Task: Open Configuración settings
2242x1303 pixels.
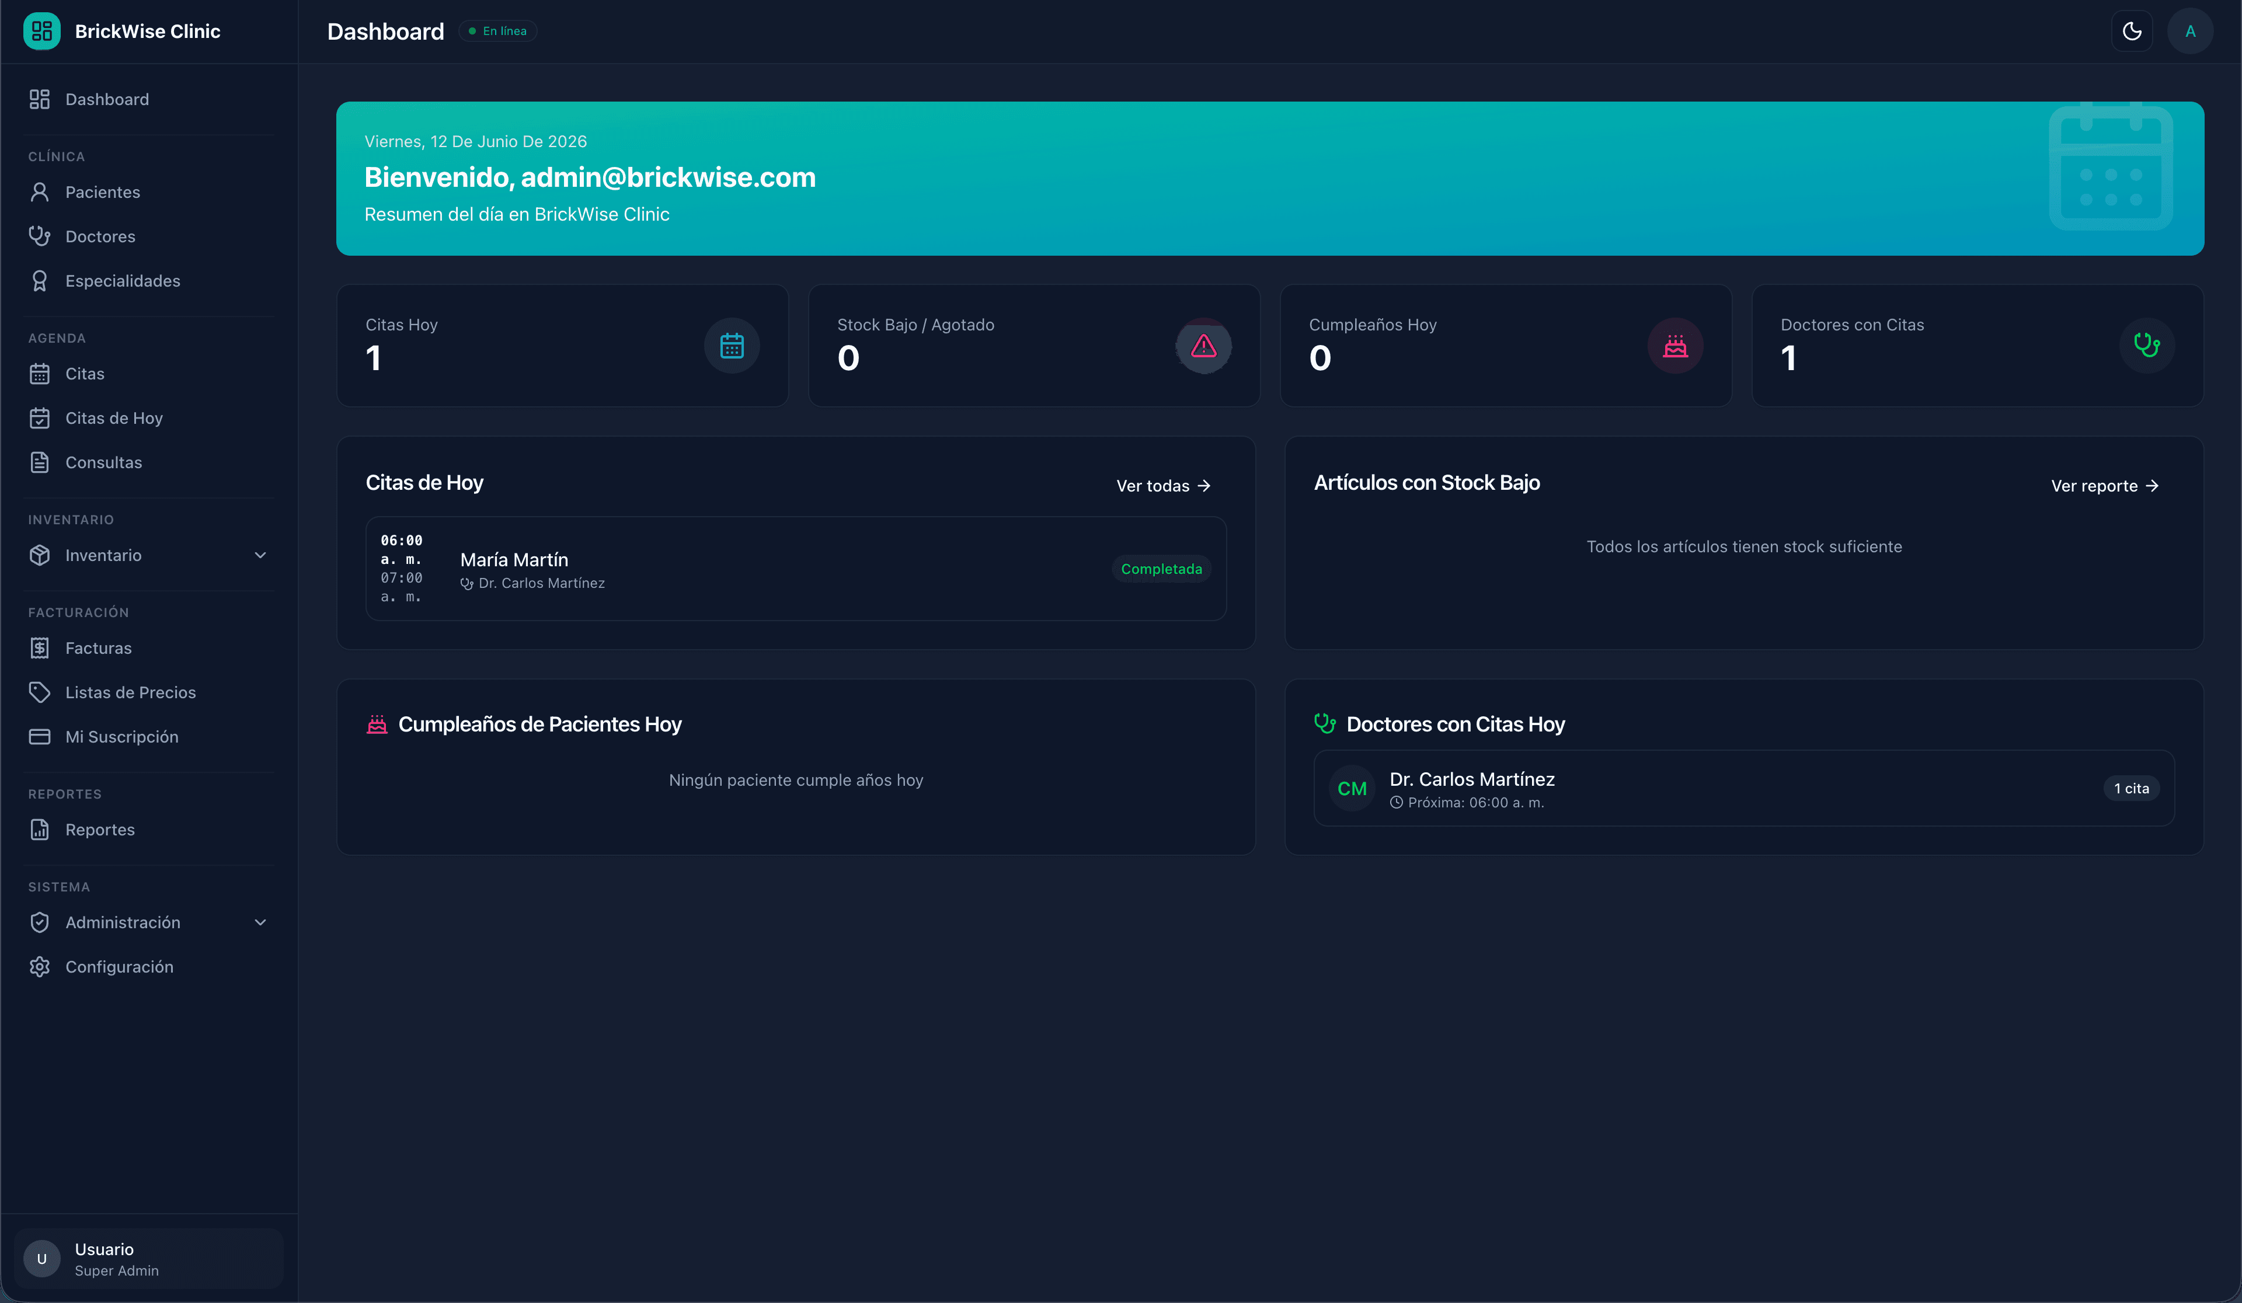Action: (148, 967)
